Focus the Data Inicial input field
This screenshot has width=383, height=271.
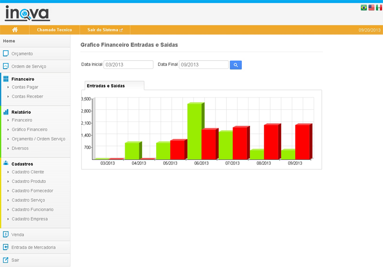point(128,65)
